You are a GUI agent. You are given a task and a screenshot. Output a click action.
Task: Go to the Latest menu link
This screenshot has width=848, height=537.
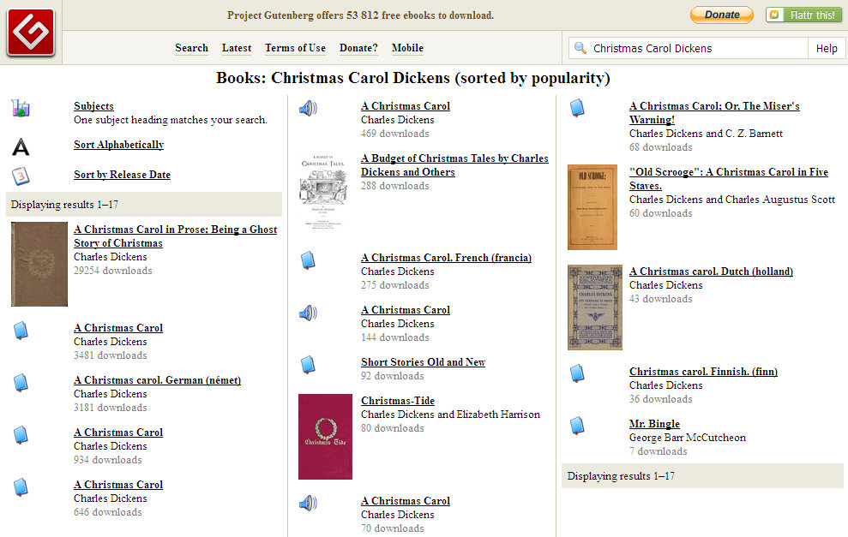(237, 48)
